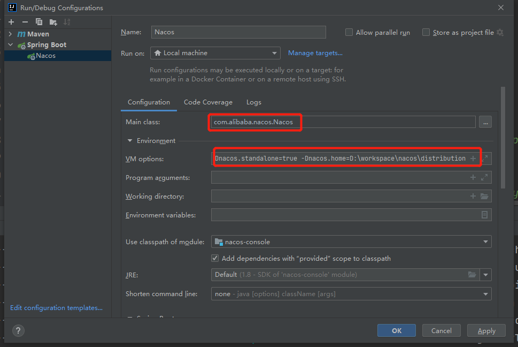Open the help question mark
Viewport: 518px width, 347px height.
tap(18, 330)
